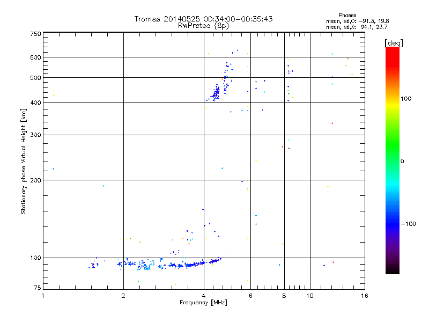
Task: Click the x-axis tick label '10'
Action: (310, 296)
